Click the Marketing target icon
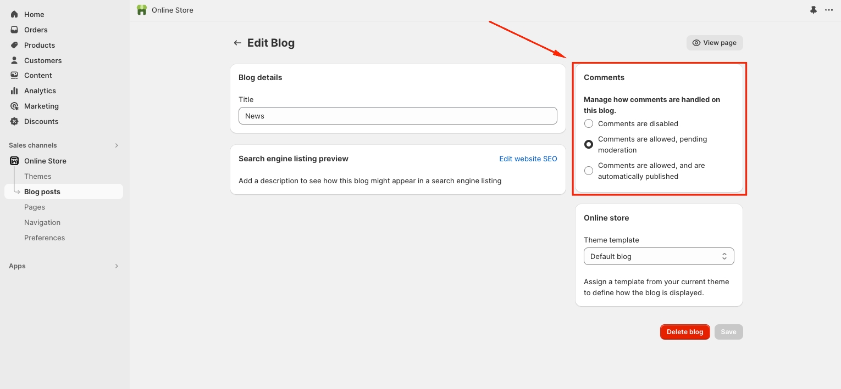Image resolution: width=841 pixels, height=389 pixels. pos(14,106)
